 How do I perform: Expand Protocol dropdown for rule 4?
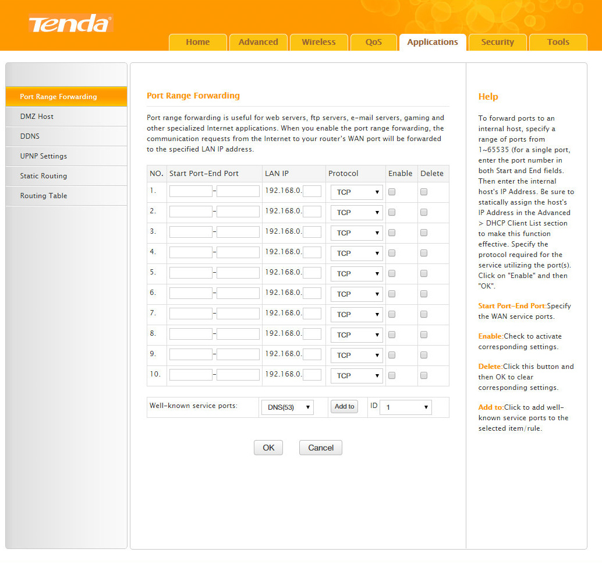tap(357, 254)
